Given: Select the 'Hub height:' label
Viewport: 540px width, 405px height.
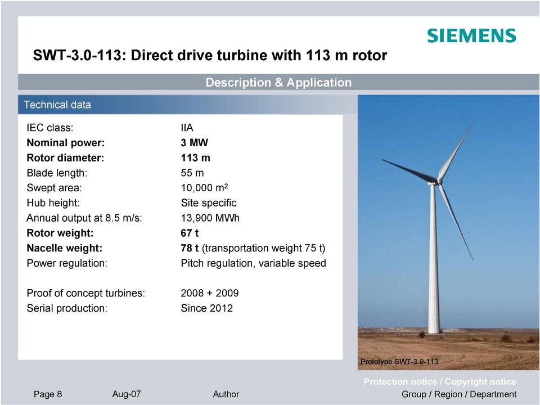Looking at the screenshot, I should [x=53, y=203].
